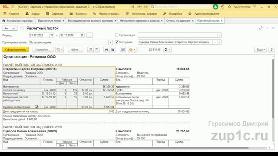Click the expand groups toolbar icon

pos(90,49)
